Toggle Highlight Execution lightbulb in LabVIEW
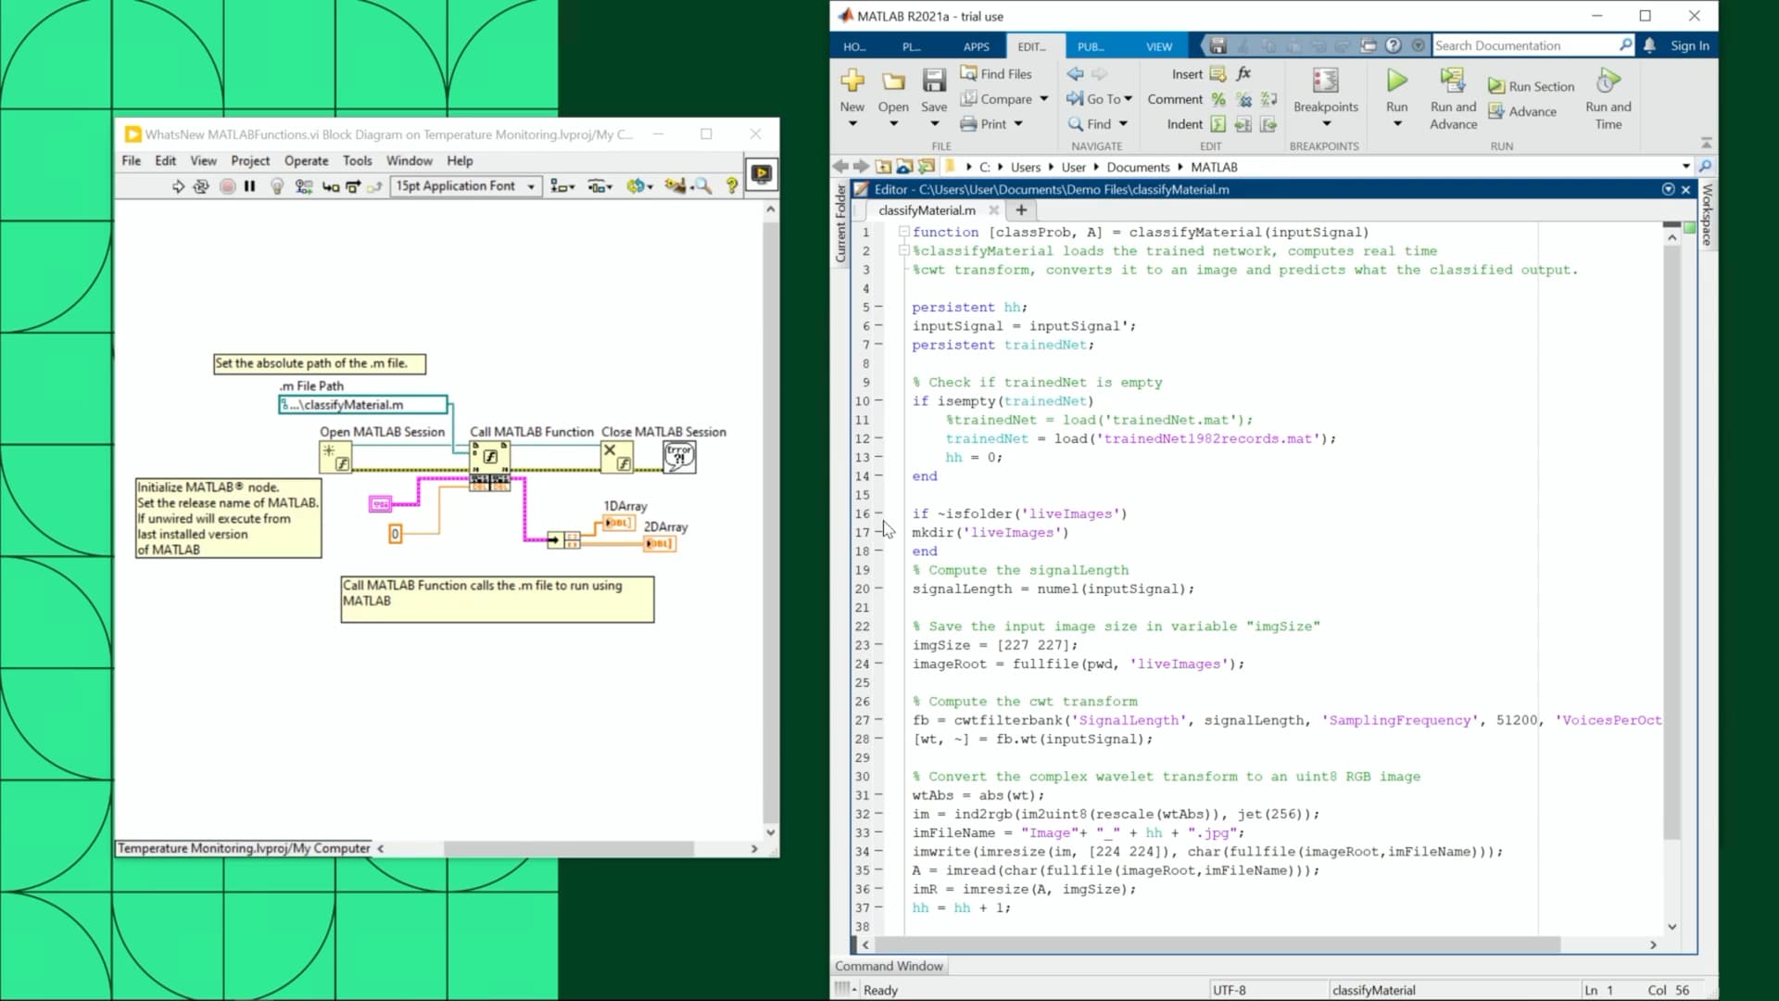Image resolution: width=1779 pixels, height=1001 pixels. click(x=276, y=186)
